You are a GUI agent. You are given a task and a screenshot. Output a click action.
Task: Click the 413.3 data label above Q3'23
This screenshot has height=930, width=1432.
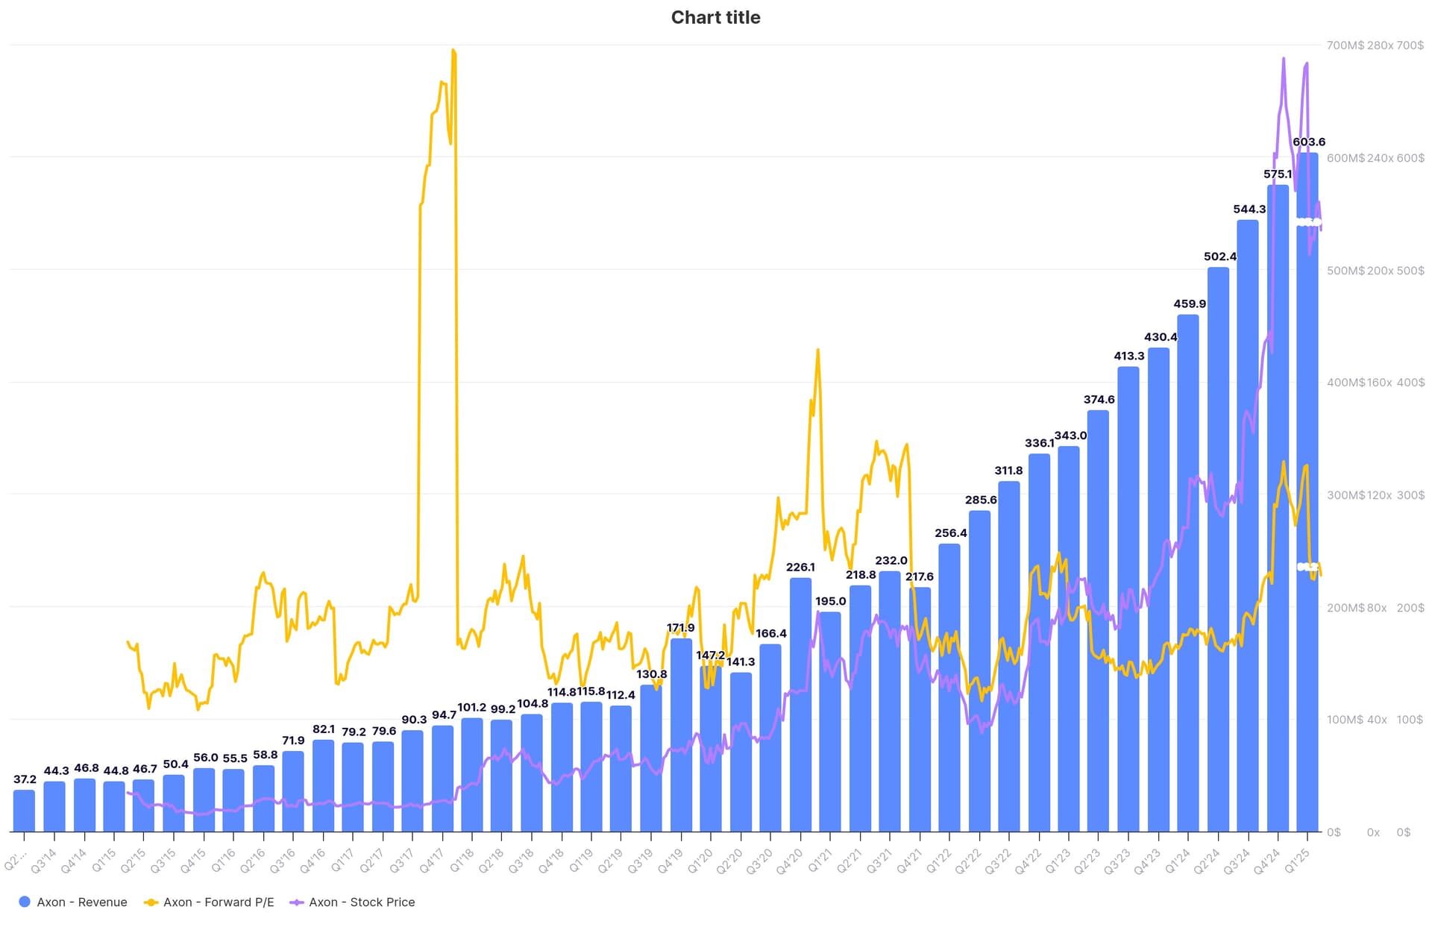coord(1128,356)
